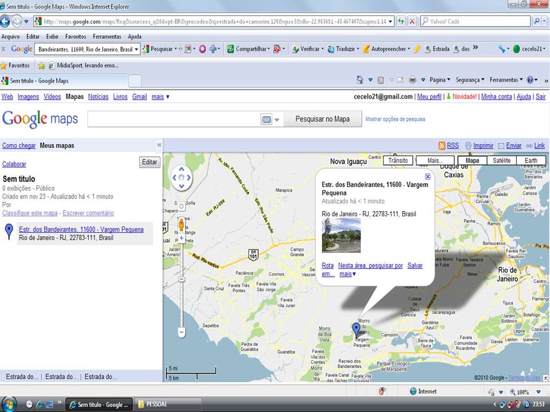Click Mostrar opções de pesquisa link
The width and height of the screenshot is (550, 412).
click(395, 119)
